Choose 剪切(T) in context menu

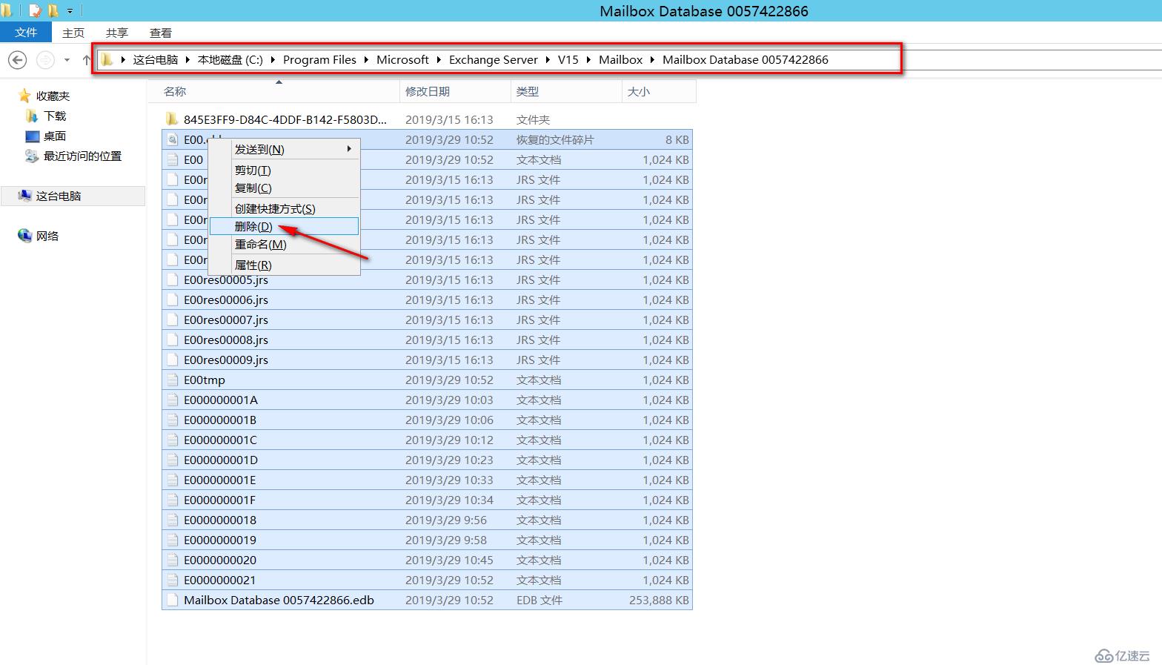pos(285,170)
